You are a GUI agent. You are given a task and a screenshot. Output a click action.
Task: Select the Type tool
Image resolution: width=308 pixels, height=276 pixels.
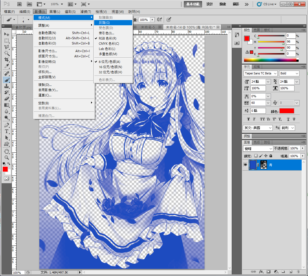click(x=7, y=131)
